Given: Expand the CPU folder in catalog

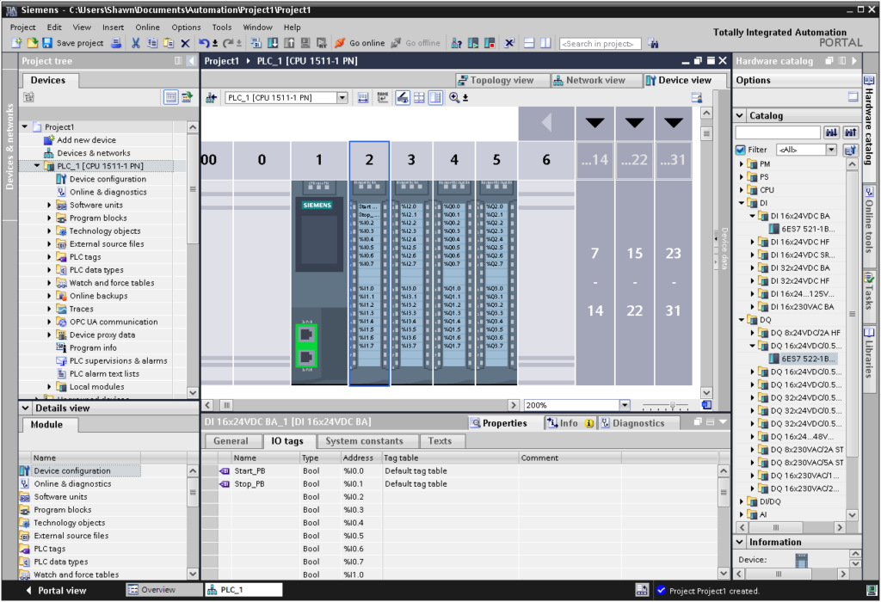Looking at the screenshot, I should (x=742, y=190).
